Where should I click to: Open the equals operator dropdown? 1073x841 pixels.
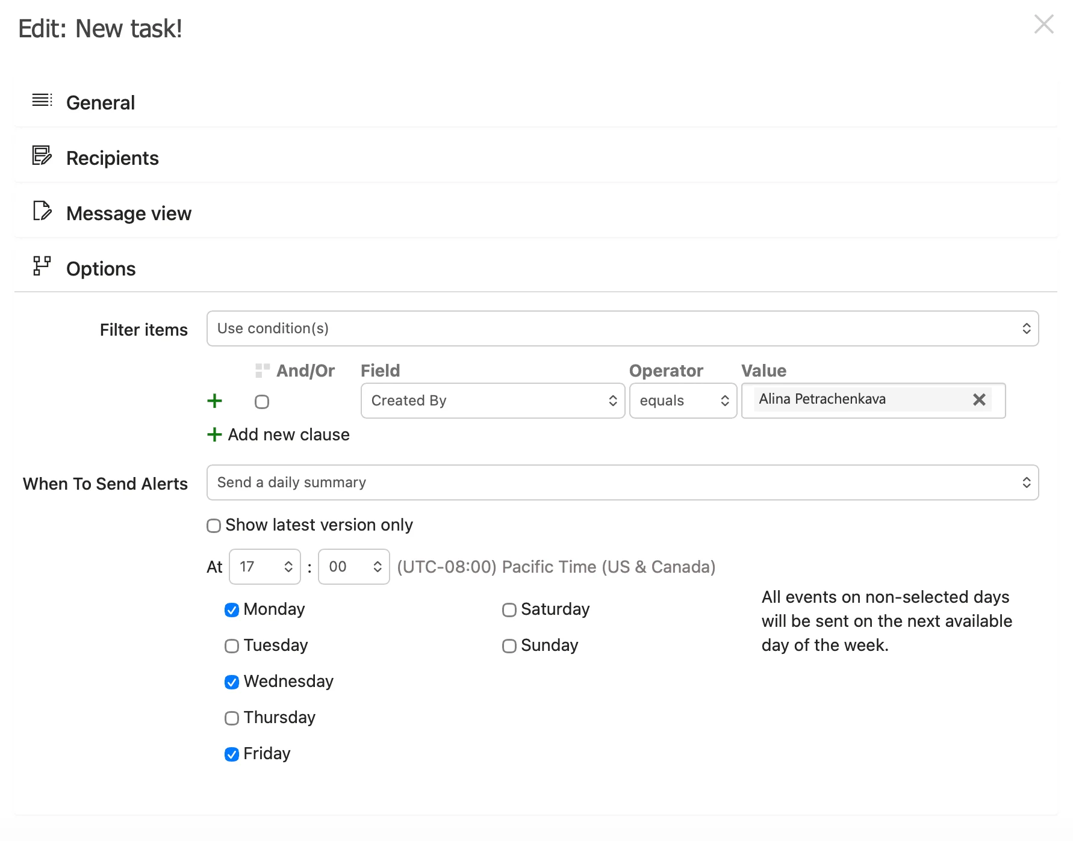(683, 401)
